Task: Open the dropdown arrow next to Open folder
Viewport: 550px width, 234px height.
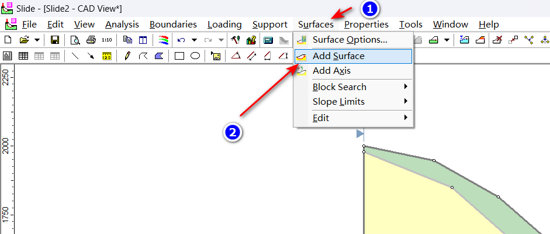Action: click(37, 40)
